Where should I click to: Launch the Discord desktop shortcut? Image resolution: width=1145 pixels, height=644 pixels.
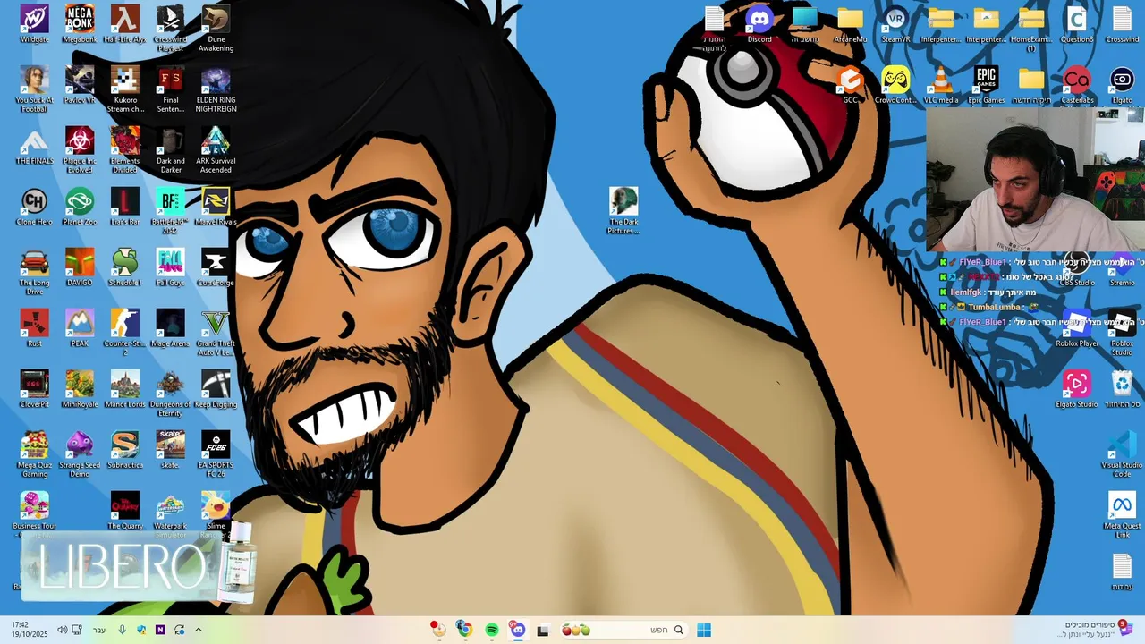759,24
